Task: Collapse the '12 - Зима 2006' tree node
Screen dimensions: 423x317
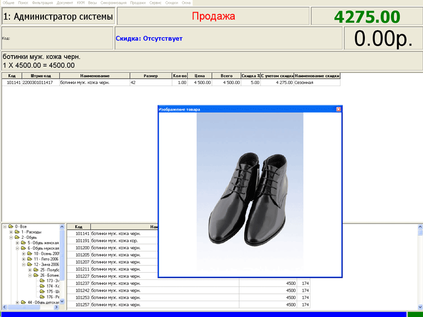Action: (x=24, y=265)
